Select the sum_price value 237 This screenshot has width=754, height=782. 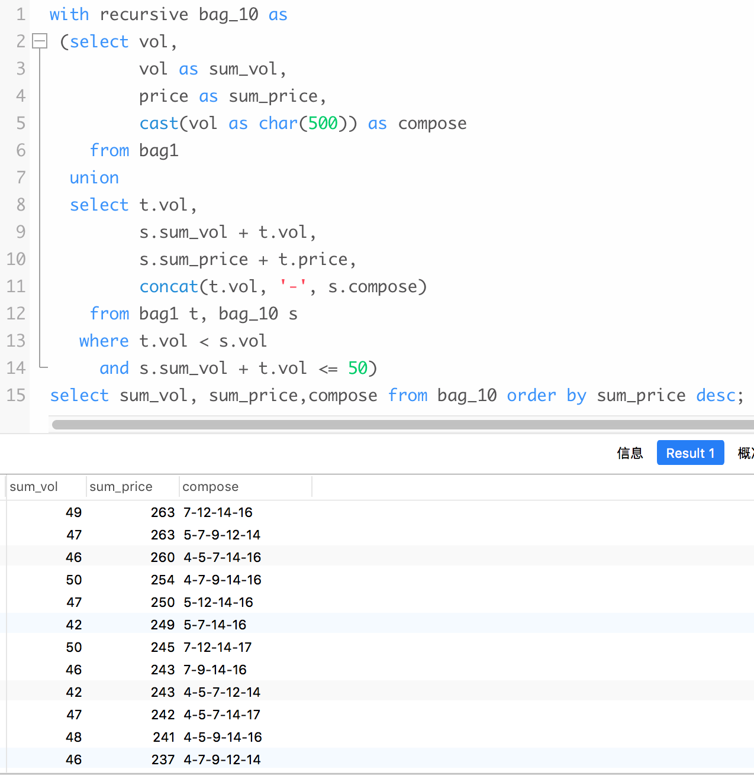pyautogui.click(x=163, y=760)
